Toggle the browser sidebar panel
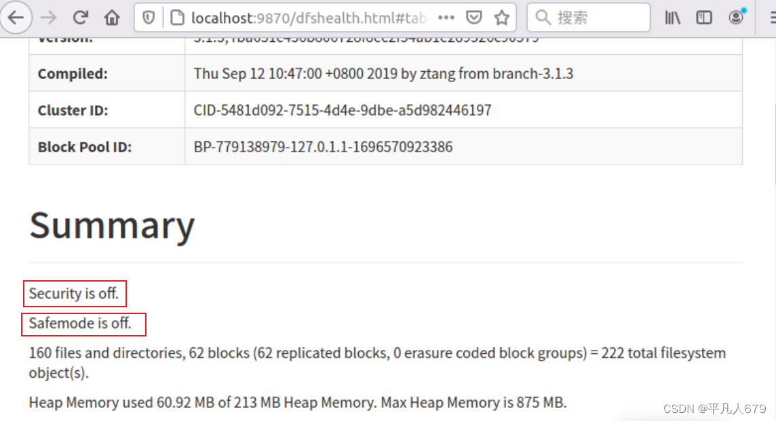The height and width of the screenshot is (421, 776). click(x=704, y=18)
